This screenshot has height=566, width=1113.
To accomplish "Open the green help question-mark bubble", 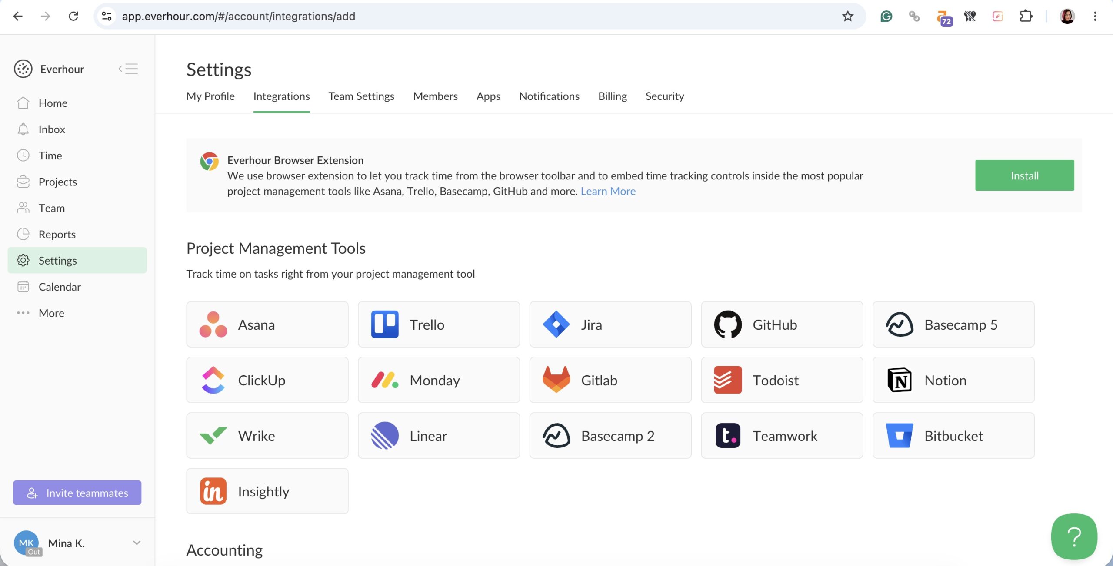I will pyautogui.click(x=1074, y=537).
